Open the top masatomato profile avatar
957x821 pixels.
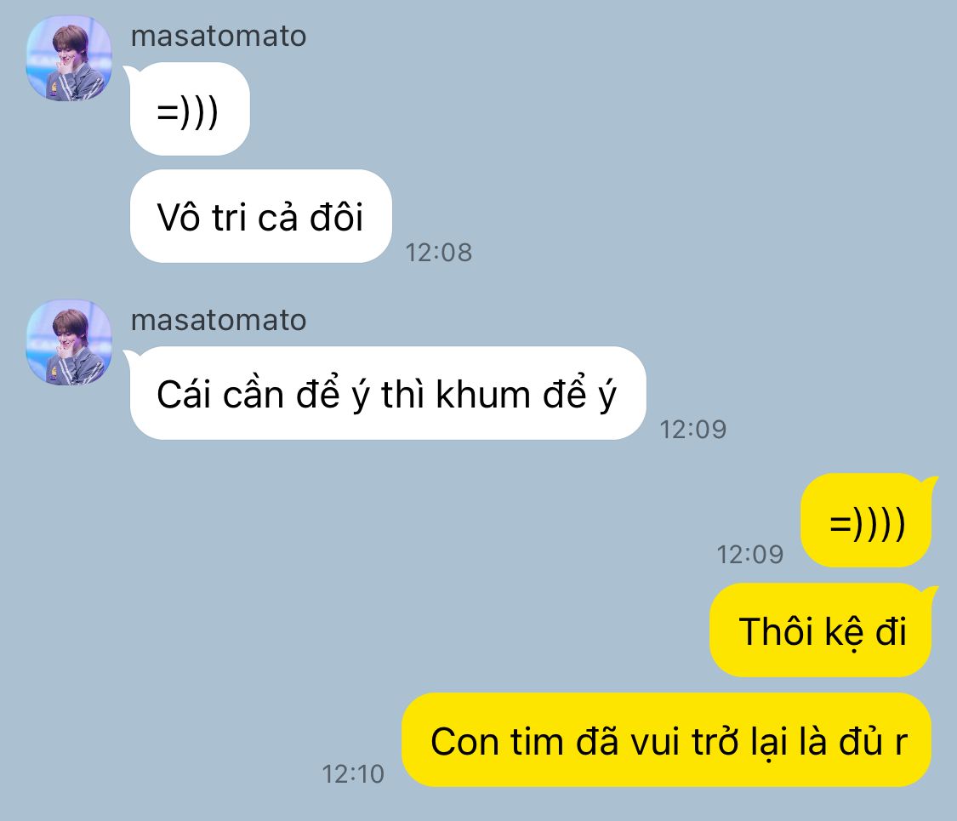(69, 59)
